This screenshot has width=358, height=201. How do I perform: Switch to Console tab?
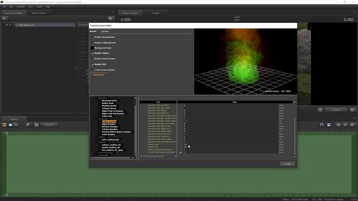(156, 13)
